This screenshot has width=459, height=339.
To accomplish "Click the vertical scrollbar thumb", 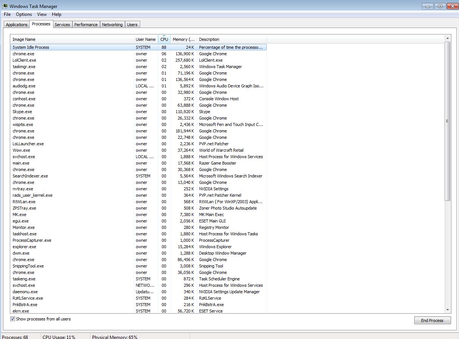I will 447,121.
